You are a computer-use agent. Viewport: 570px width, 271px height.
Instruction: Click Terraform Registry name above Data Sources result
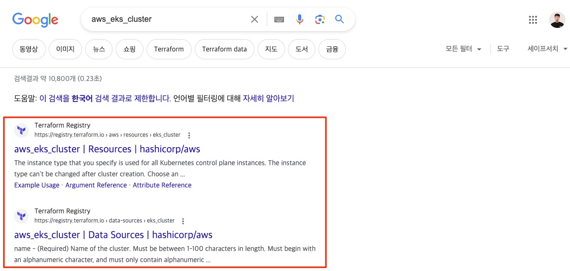pyautogui.click(x=62, y=211)
